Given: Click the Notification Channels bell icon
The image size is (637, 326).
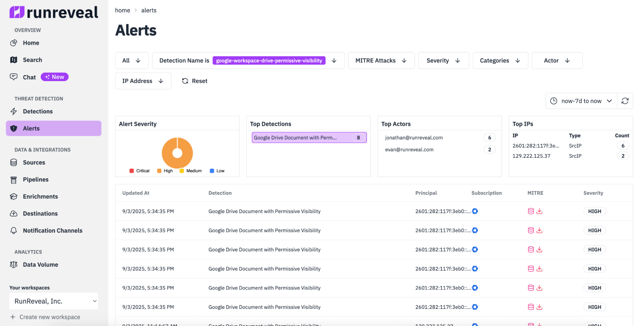Looking at the screenshot, I should coord(14,230).
